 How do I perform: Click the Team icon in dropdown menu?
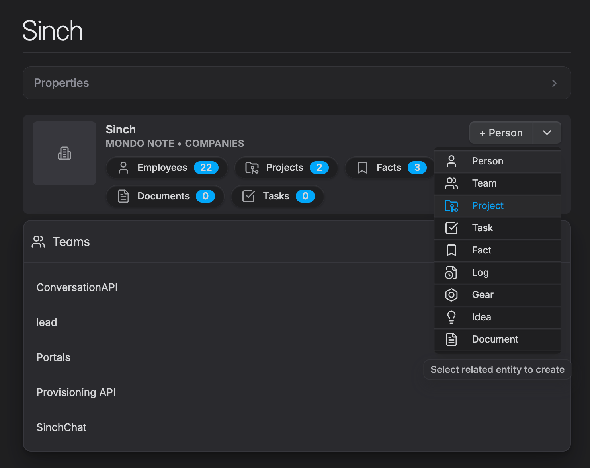tap(451, 183)
